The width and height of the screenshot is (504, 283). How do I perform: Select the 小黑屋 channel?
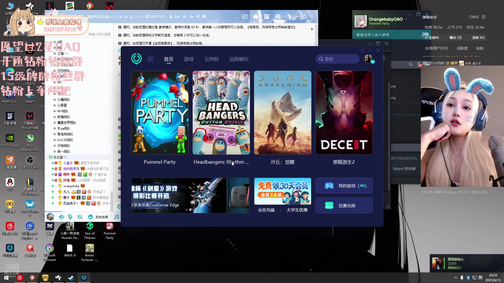(x=62, y=105)
